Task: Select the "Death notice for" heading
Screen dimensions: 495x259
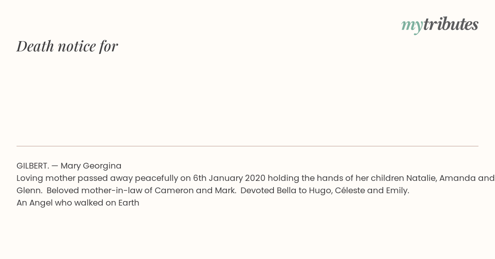Action: click(67, 46)
